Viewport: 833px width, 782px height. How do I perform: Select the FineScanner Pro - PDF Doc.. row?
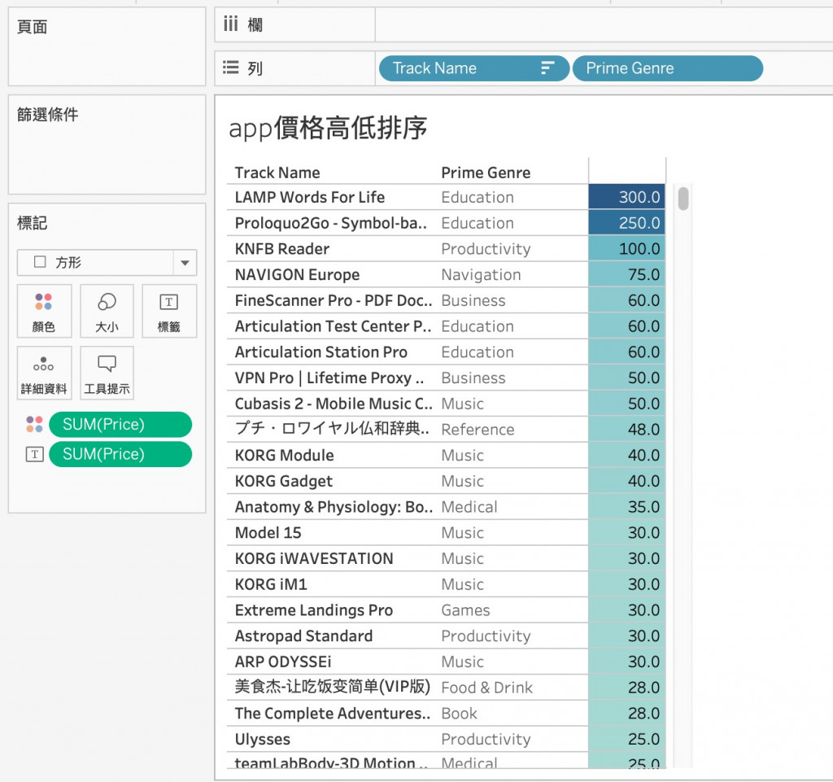pyautogui.click(x=334, y=300)
